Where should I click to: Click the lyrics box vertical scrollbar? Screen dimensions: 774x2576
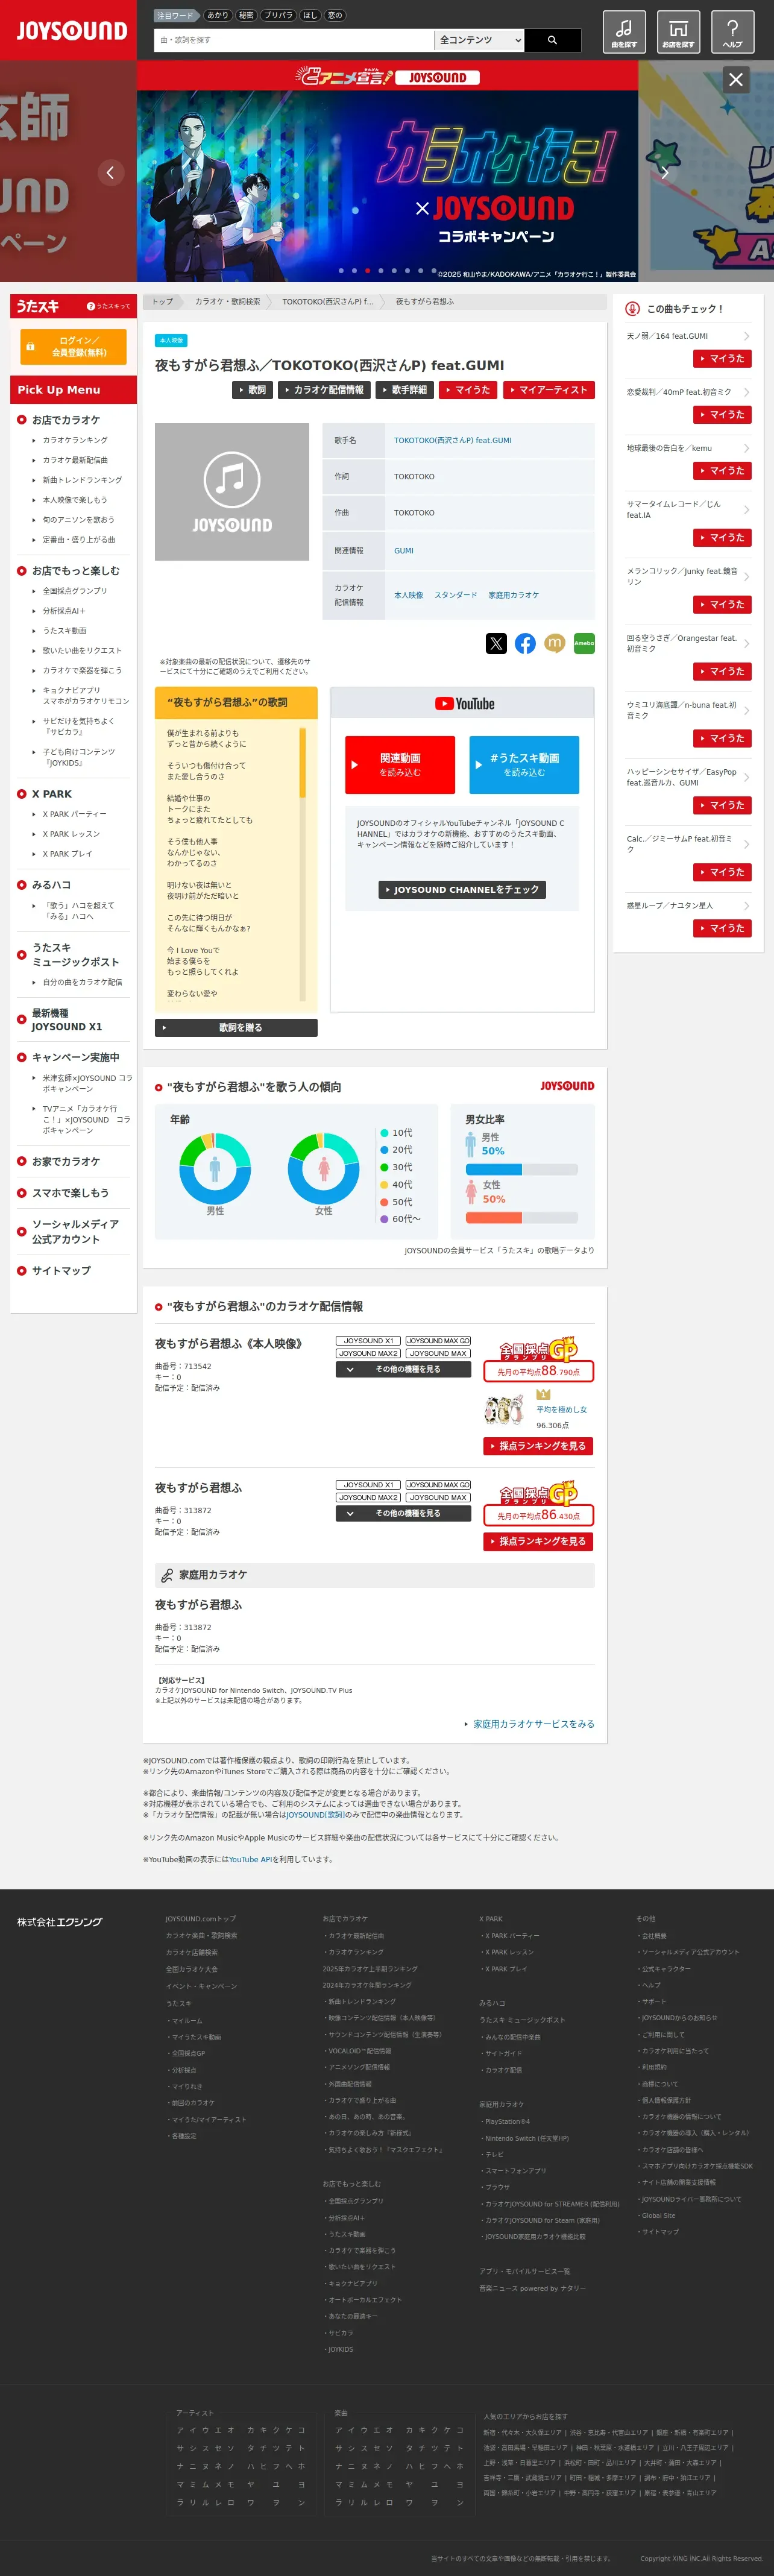click(x=302, y=863)
